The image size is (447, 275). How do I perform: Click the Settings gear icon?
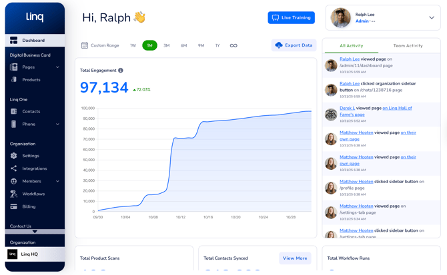click(x=14, y=156)
